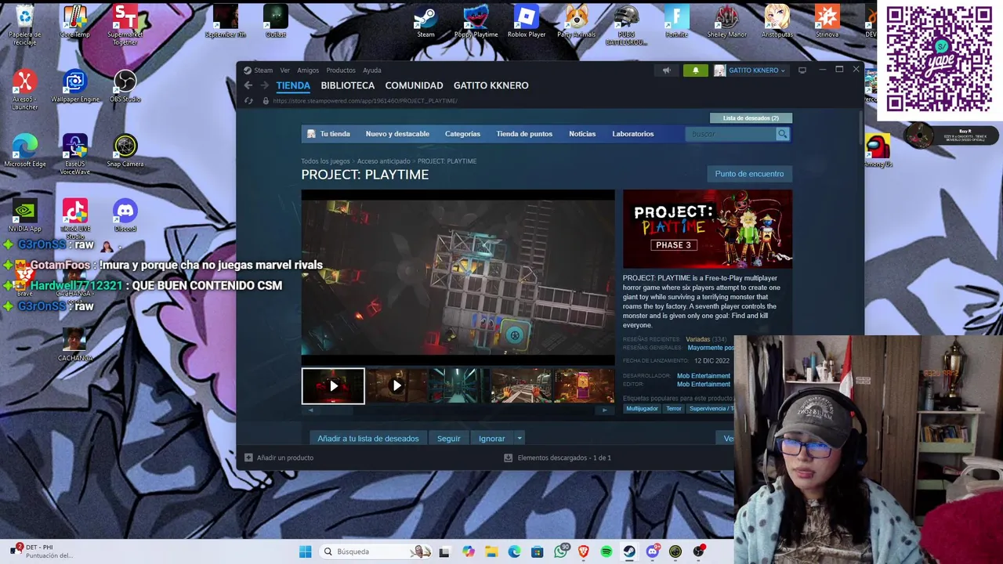The width and height of the screenshot is (1003, 564).
Task: Open Brave browser from the taskbar
Action: 584,551
